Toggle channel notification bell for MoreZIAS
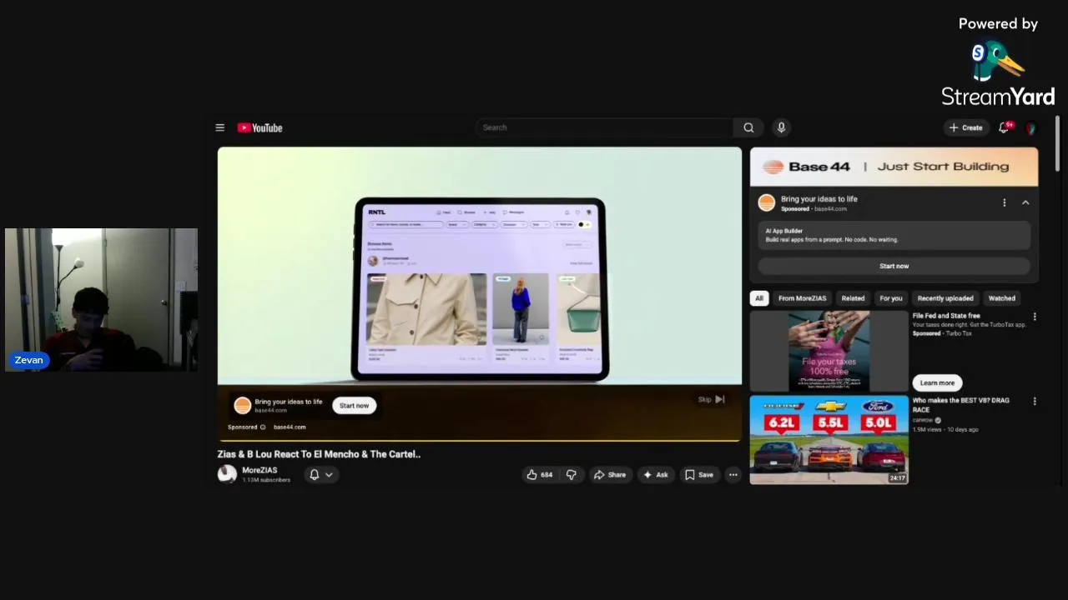The image size is (1068, 600). [315, 474]
